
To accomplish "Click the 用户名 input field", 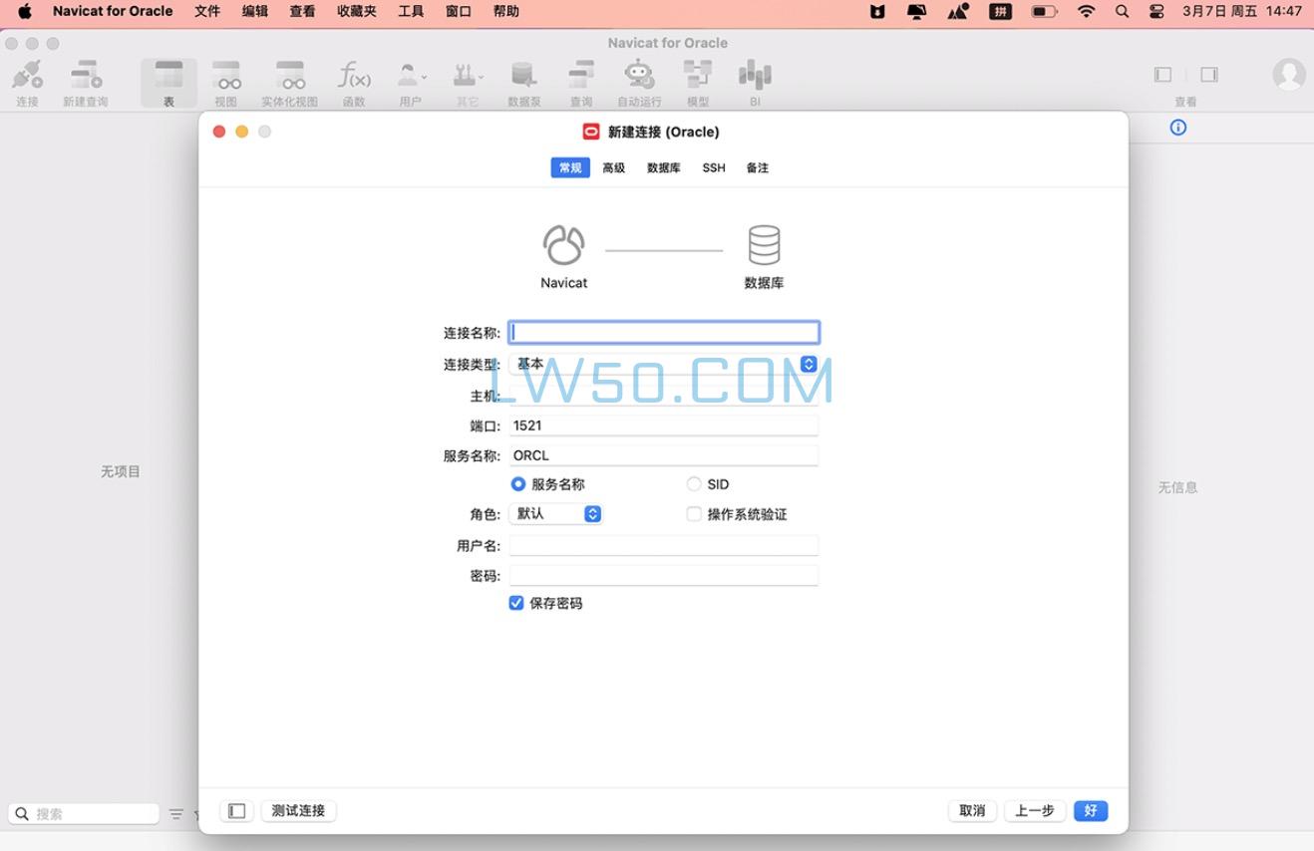I will click(664, 545).
